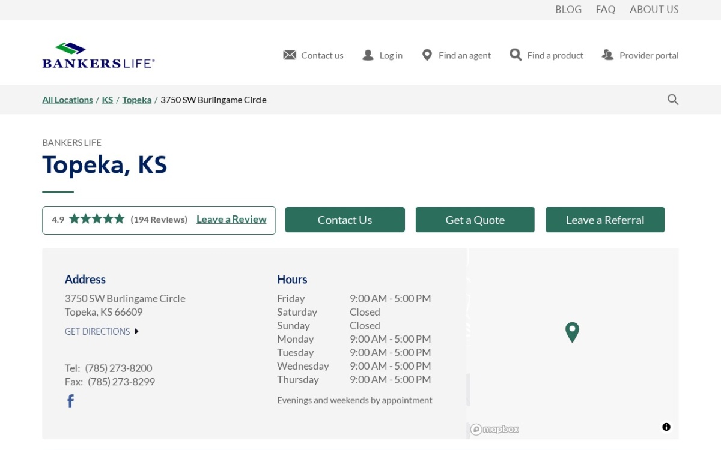Click the Provider portal people icon
The image size is (721, 450).
point(607,55)
